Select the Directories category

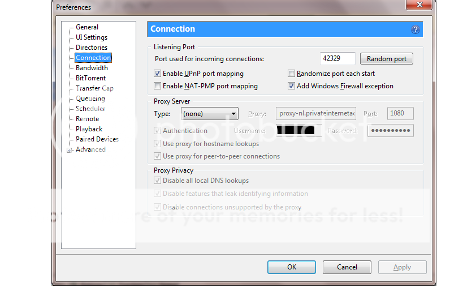(x=91, y=48)
